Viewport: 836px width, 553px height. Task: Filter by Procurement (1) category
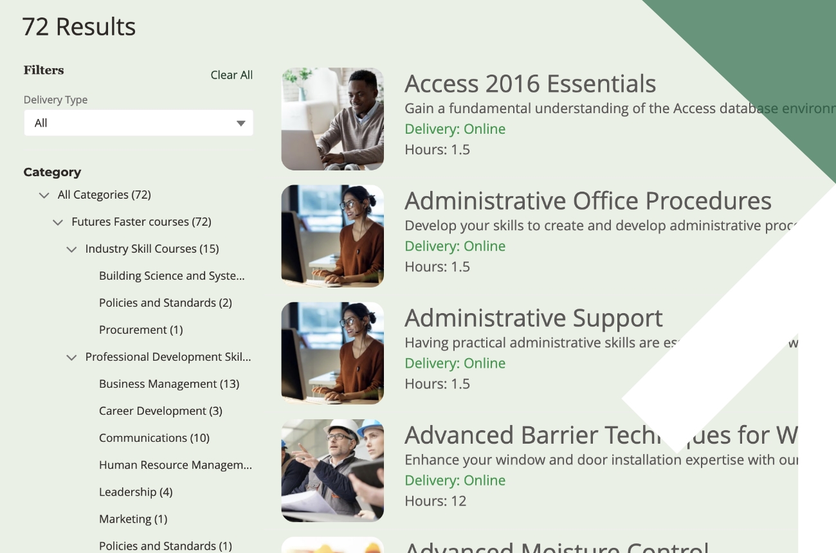pyautogui.click(x=141, y=330)
